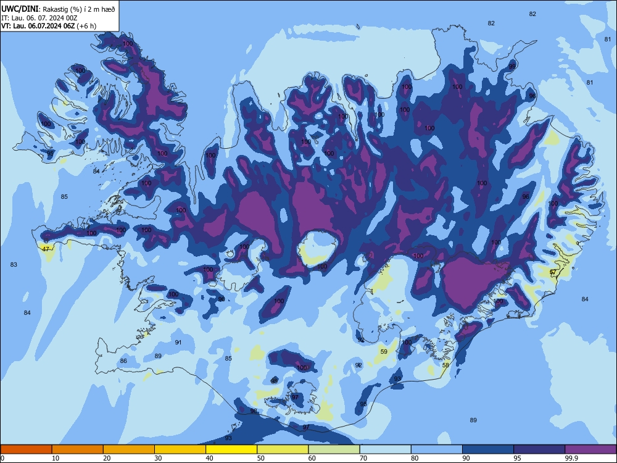The width and height of the screenshot is (617, 463).
Task: Select the 10–20 orange legend swatch
Action: pyautogui.click(x=78, y=449)
